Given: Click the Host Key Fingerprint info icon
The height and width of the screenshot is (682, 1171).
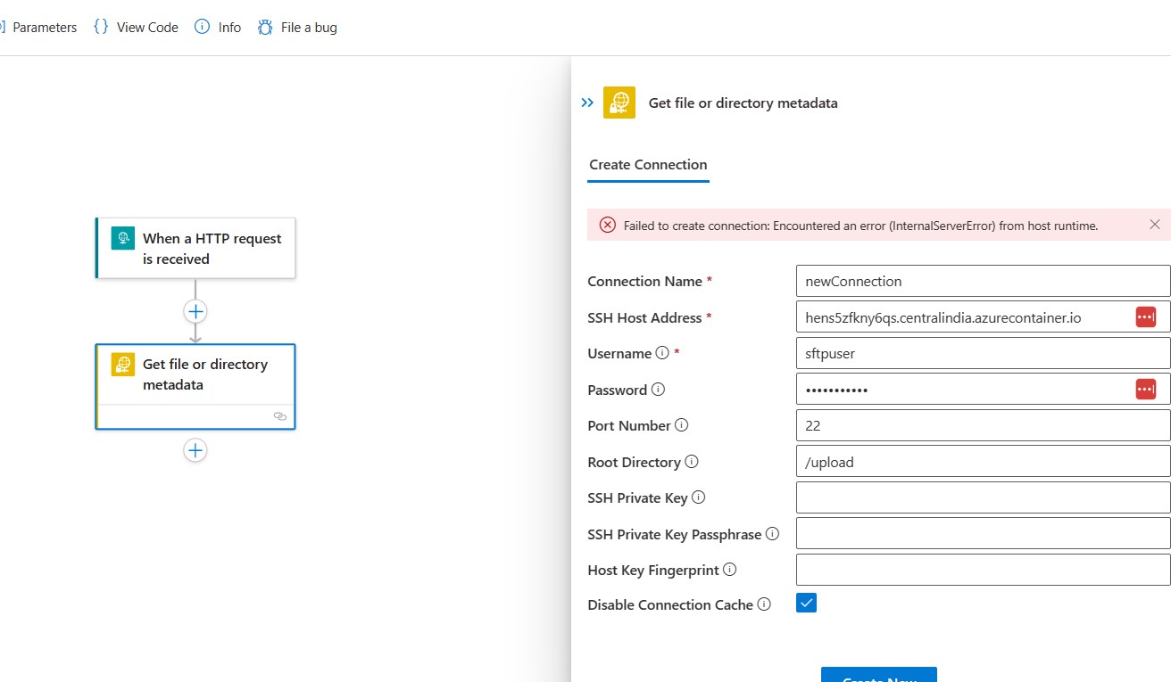Looking at the screenshot, I should click(x=730, y=569).
